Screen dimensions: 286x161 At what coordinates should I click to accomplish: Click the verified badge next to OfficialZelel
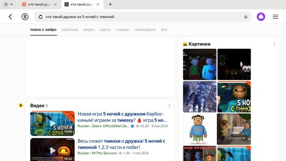pyautogui.click(x=132, y=126)
